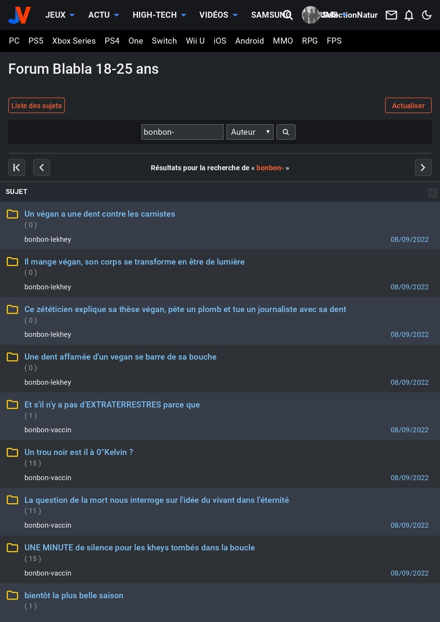Focus the search field containing 'bonbon-'
The width and height of the screenshot is (440, 622).
(x=182, y=132)
